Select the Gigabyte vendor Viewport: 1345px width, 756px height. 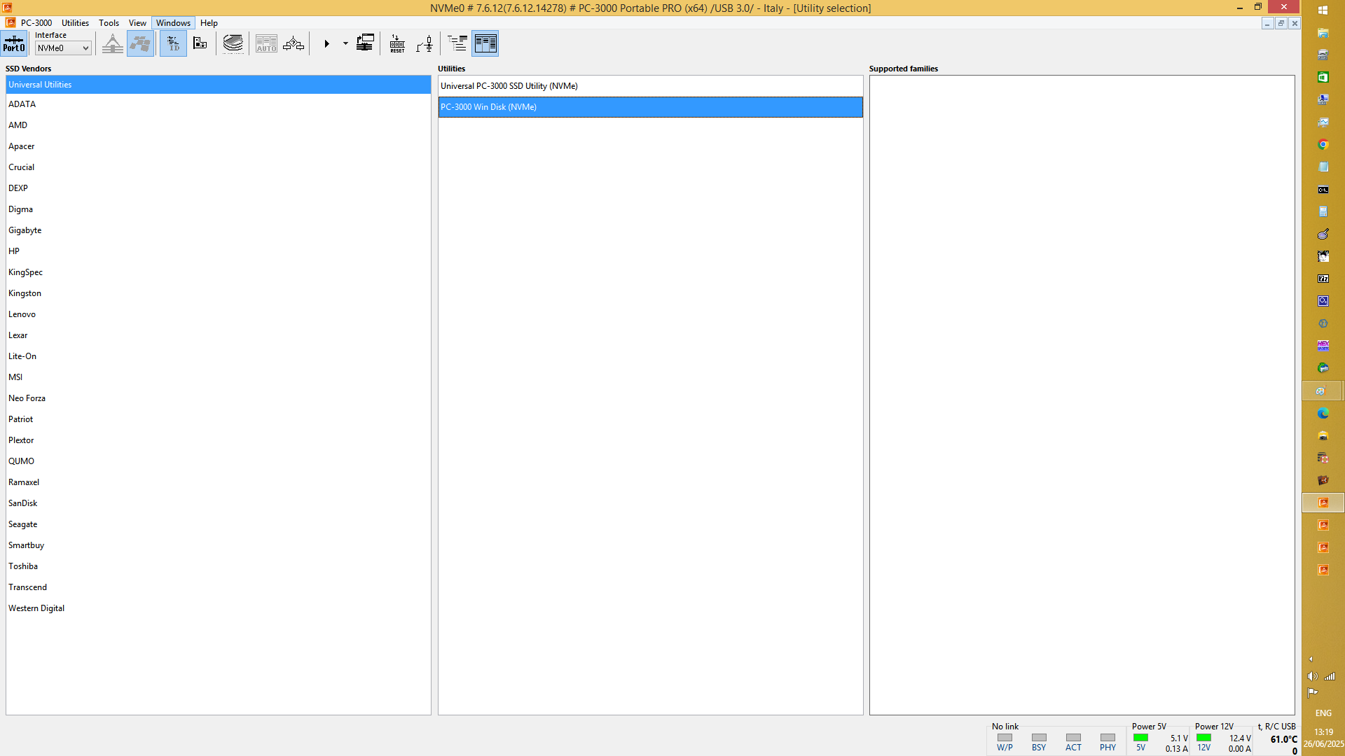tap(218, 230)
